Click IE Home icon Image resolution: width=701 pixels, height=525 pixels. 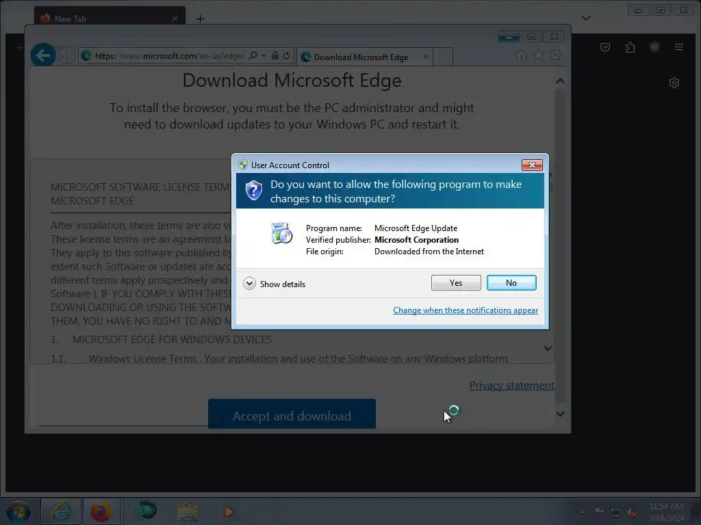pyautogui.click(x=521, y=55)
